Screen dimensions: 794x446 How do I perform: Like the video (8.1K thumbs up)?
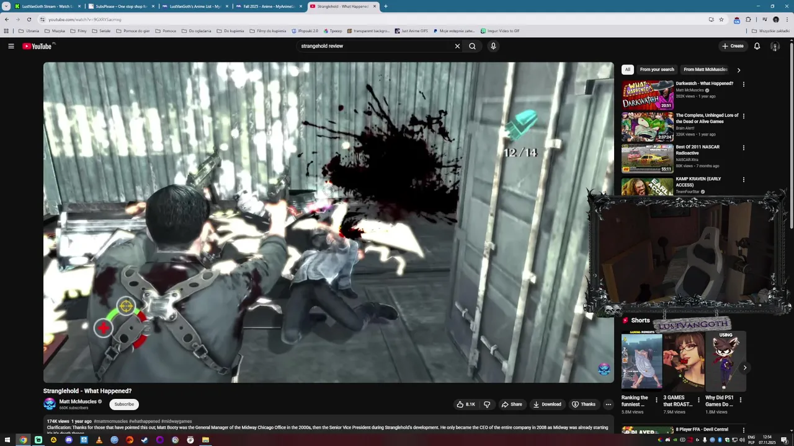(x=466, y=404)
